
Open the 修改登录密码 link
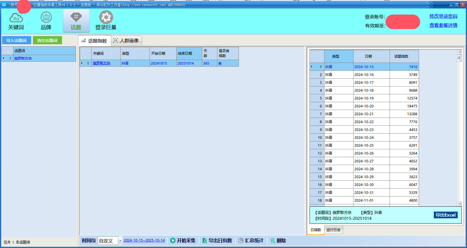443,16
